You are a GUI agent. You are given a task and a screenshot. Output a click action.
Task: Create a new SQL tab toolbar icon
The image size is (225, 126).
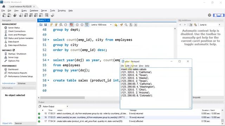(x=4, y=15)
